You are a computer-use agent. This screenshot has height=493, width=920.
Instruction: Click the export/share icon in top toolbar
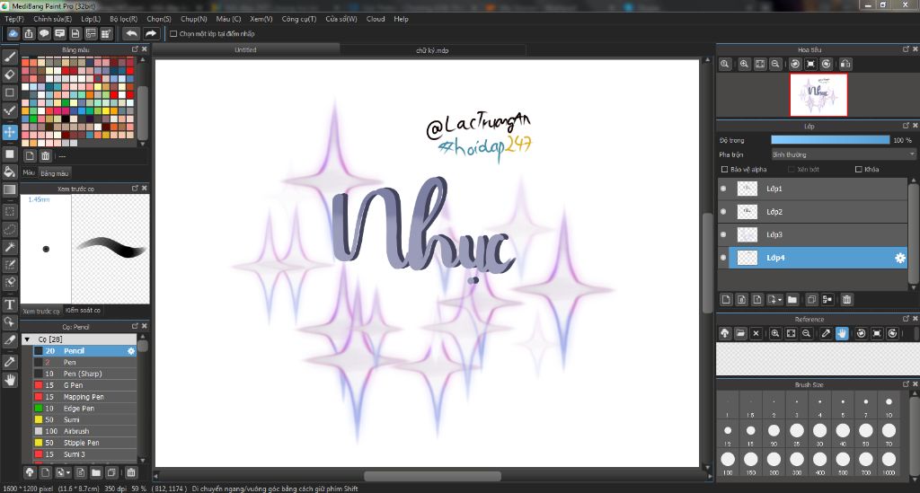[x=28, y=33]
